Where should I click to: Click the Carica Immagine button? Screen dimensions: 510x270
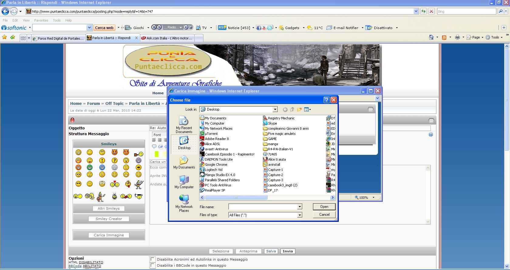tap(109, 235)
